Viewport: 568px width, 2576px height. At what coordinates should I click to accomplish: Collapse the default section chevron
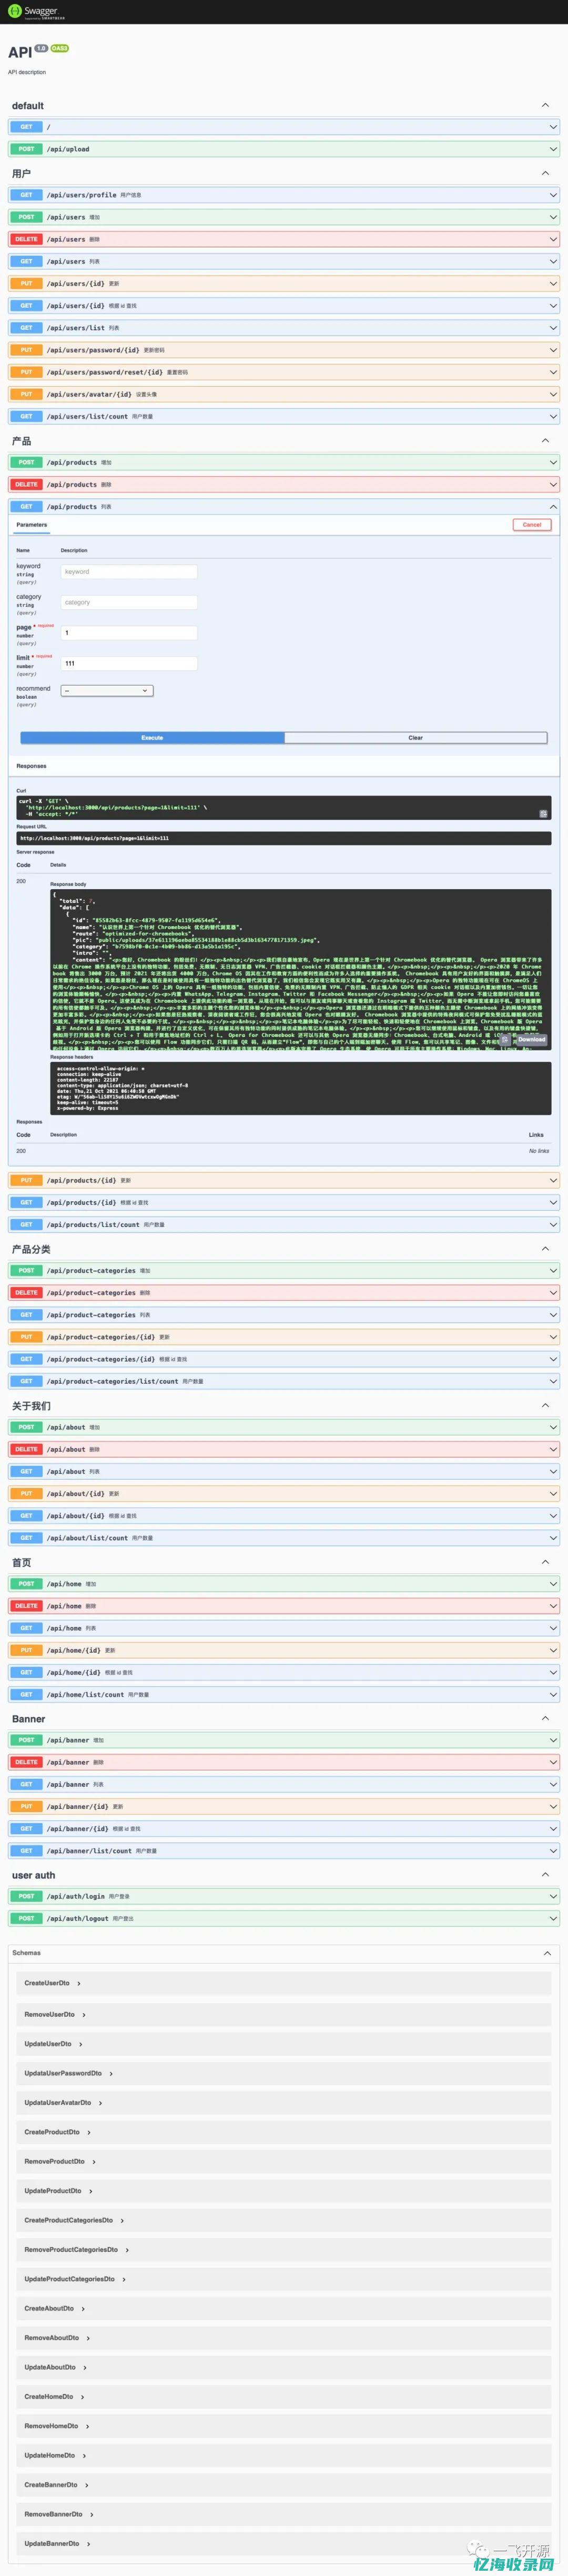click(545, 105)
